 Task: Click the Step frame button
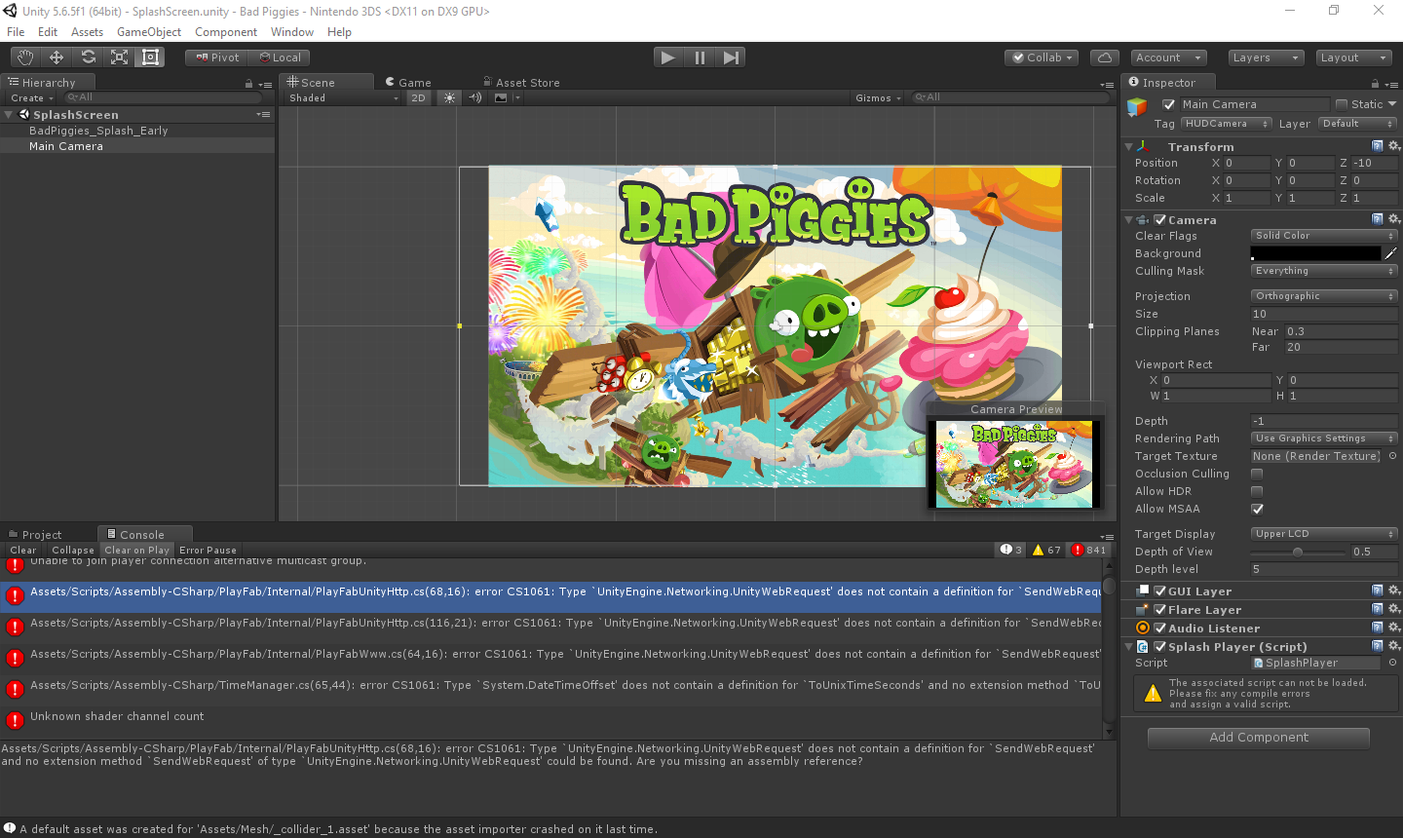pos(731,57)
